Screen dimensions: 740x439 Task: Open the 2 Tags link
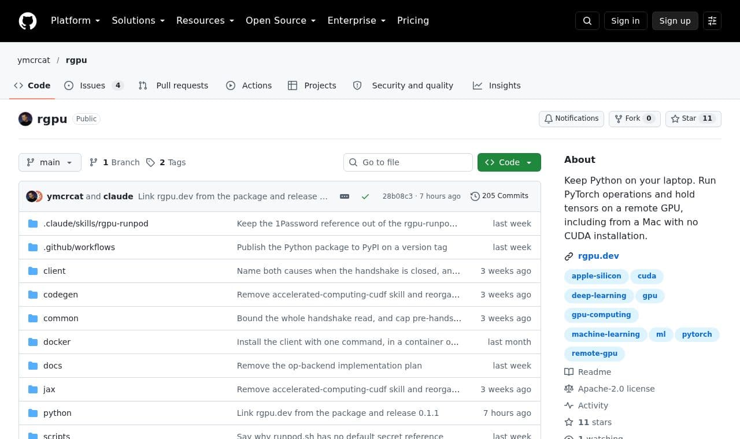[x=166, y=162]
